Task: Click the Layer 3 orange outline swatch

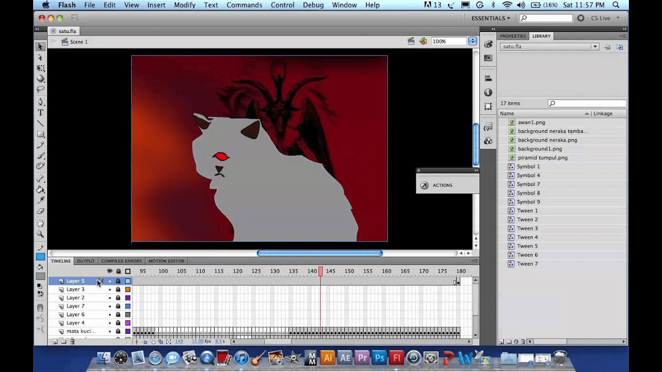Action: pos(128,289)
